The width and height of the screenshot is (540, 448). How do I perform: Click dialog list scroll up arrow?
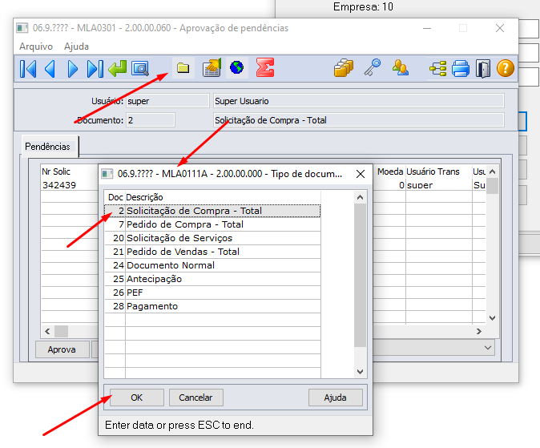tap(361, 197)
